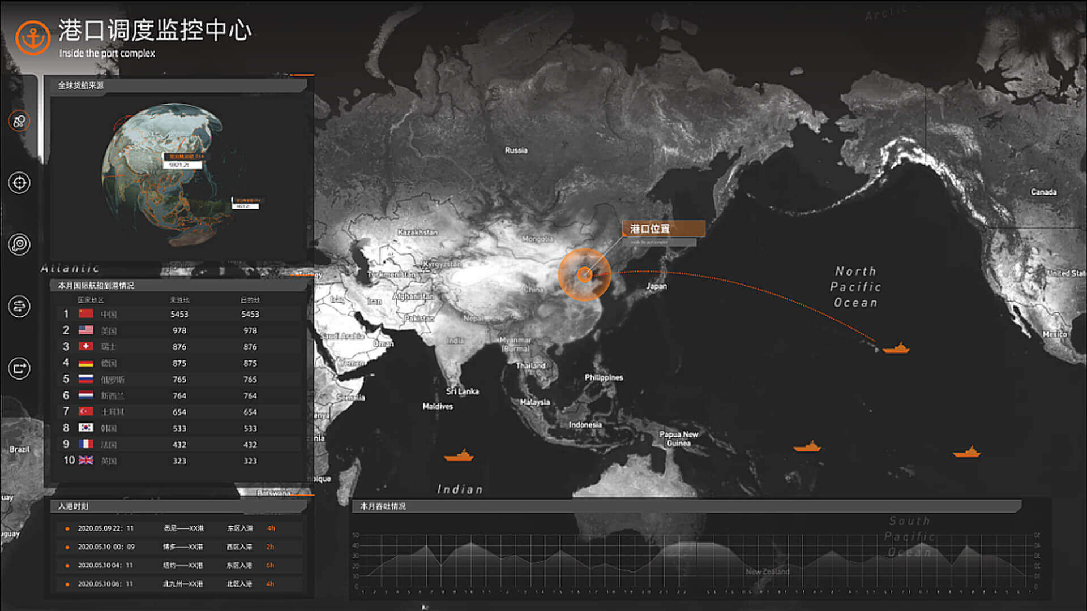Click the orange anchor logo icon
This screenshot has width=1087, height=611.
(33, 37)
